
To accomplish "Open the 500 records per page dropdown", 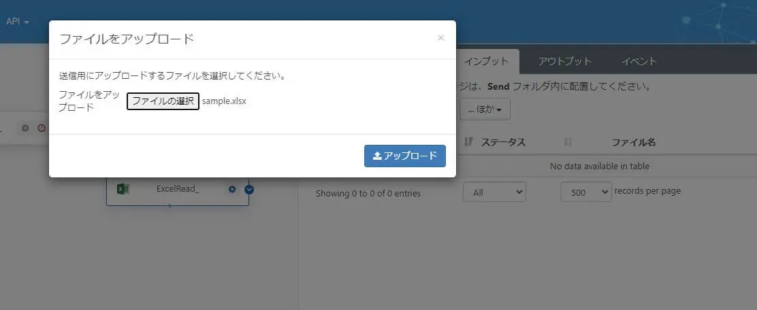I will tap(586, 192).
